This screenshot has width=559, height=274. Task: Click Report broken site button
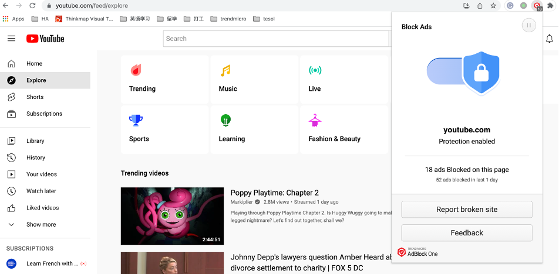tap(467, 210)
